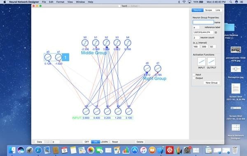247x156 pixels.
Task: Click the x position field showing 168
Action: click(196, 47)
